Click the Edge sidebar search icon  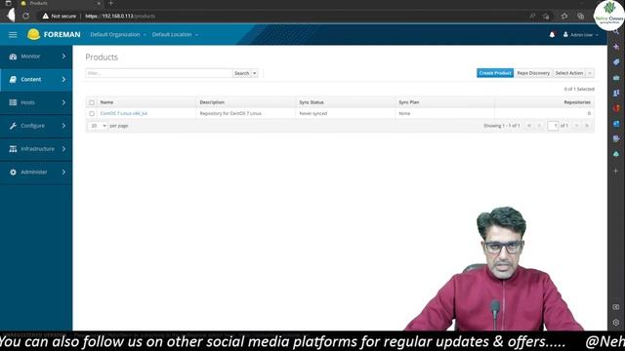point(616,31)
